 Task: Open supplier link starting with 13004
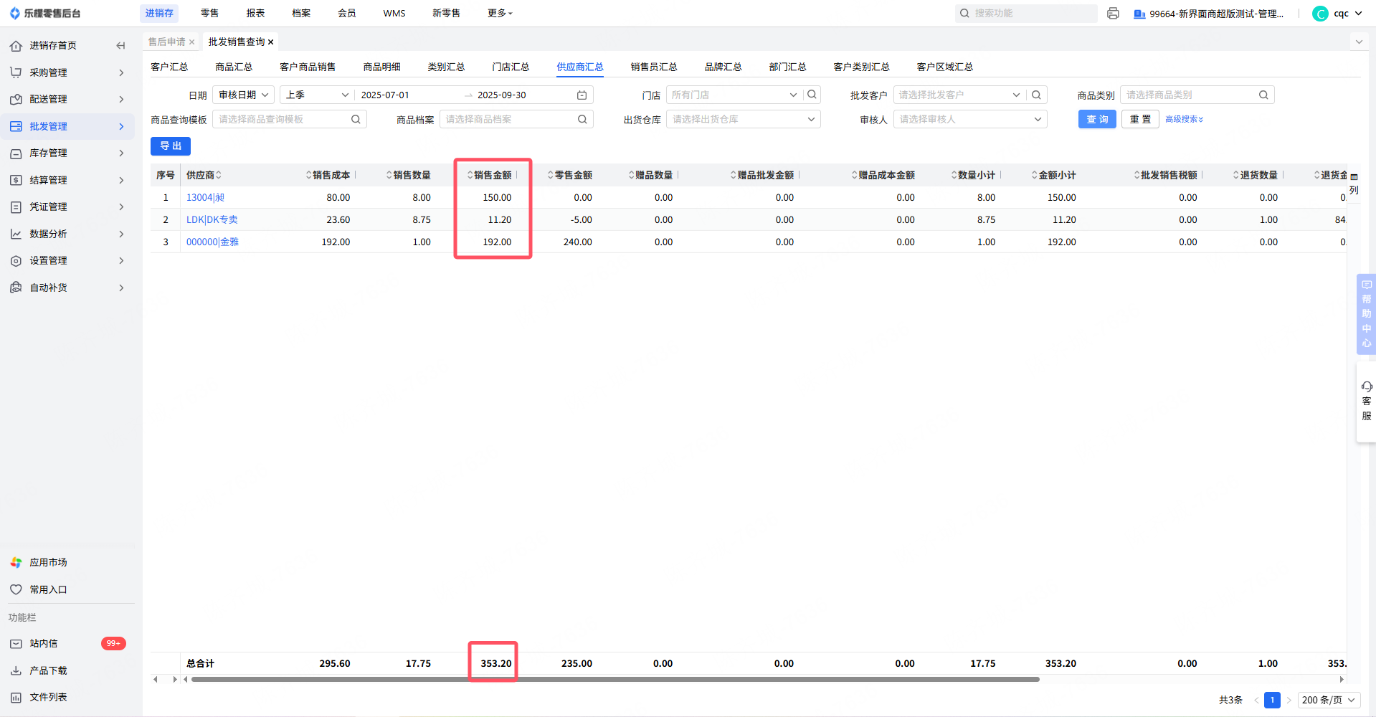pyautogui.click(x=205, y=198)
